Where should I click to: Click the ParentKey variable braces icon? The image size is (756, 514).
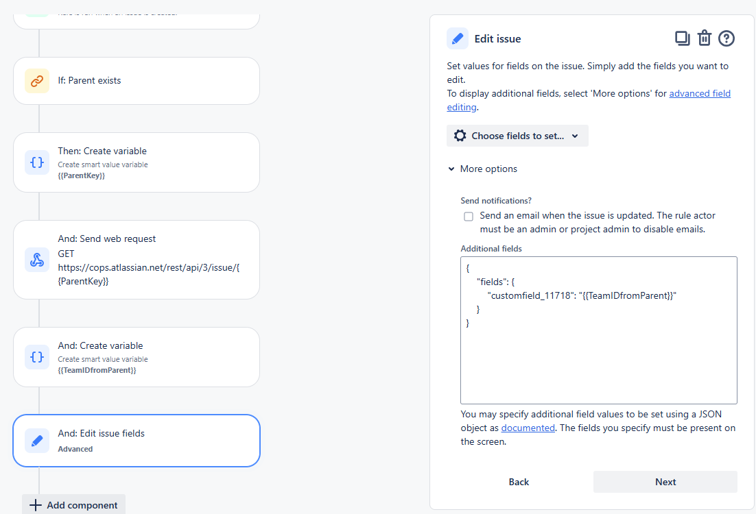click(37, 162)
